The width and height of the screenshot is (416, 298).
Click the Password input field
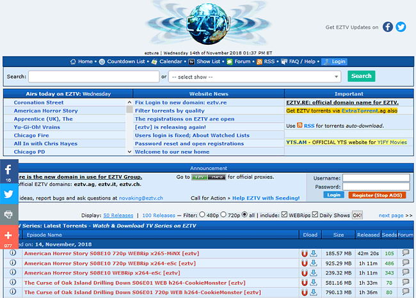pos(376,186)
